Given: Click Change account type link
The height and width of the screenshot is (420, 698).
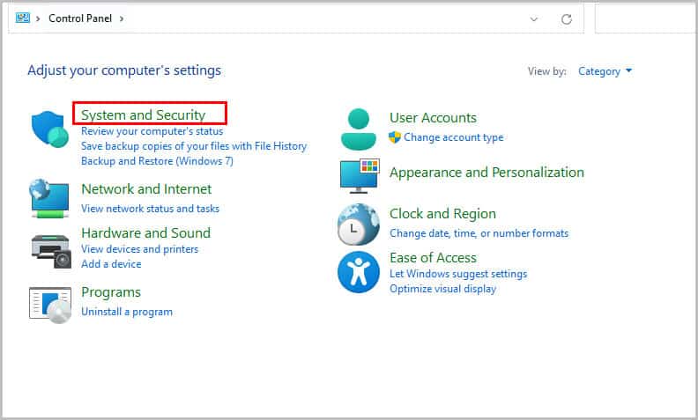Looking at the screenshot, I should pos(454,137).
